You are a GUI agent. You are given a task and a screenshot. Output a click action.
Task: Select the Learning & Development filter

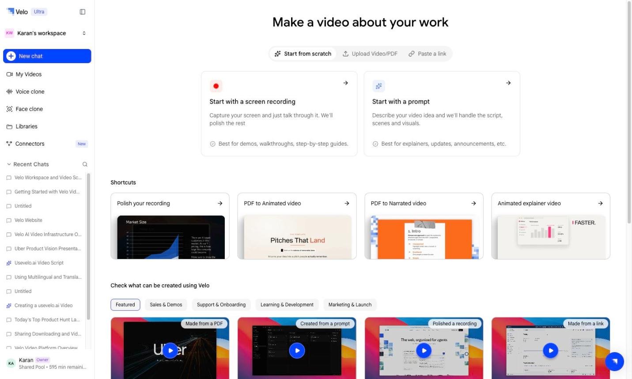point(287,305)
